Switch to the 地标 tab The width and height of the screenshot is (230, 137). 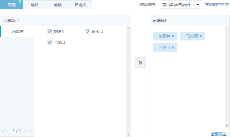point(57,5)
